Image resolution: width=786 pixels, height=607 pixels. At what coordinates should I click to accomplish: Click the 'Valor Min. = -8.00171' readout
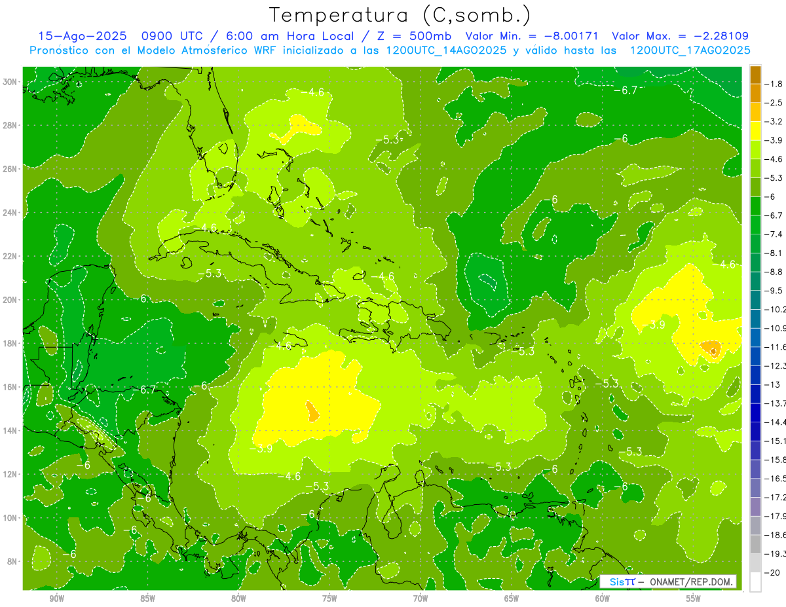(x=532, y=36)
